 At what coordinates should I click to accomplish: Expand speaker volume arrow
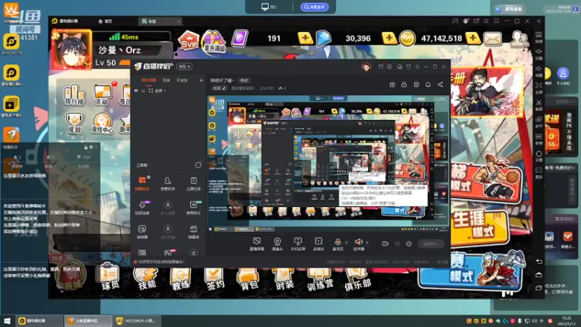367,243
